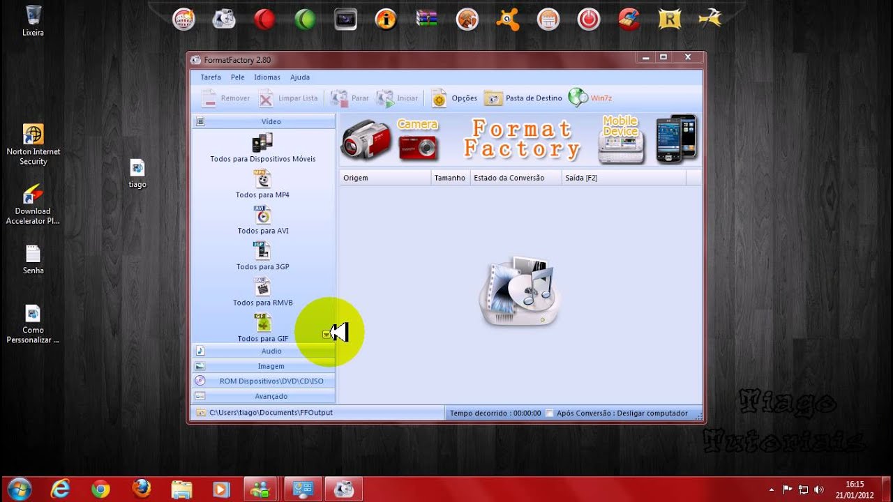Expand the Avançado section
The image size is (893, 502).
(264, 396)
